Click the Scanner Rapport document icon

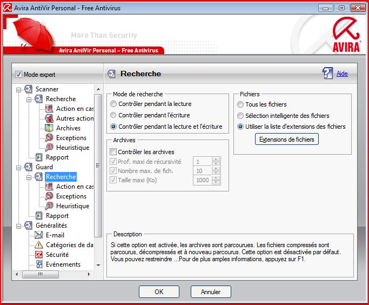(38, 157)
